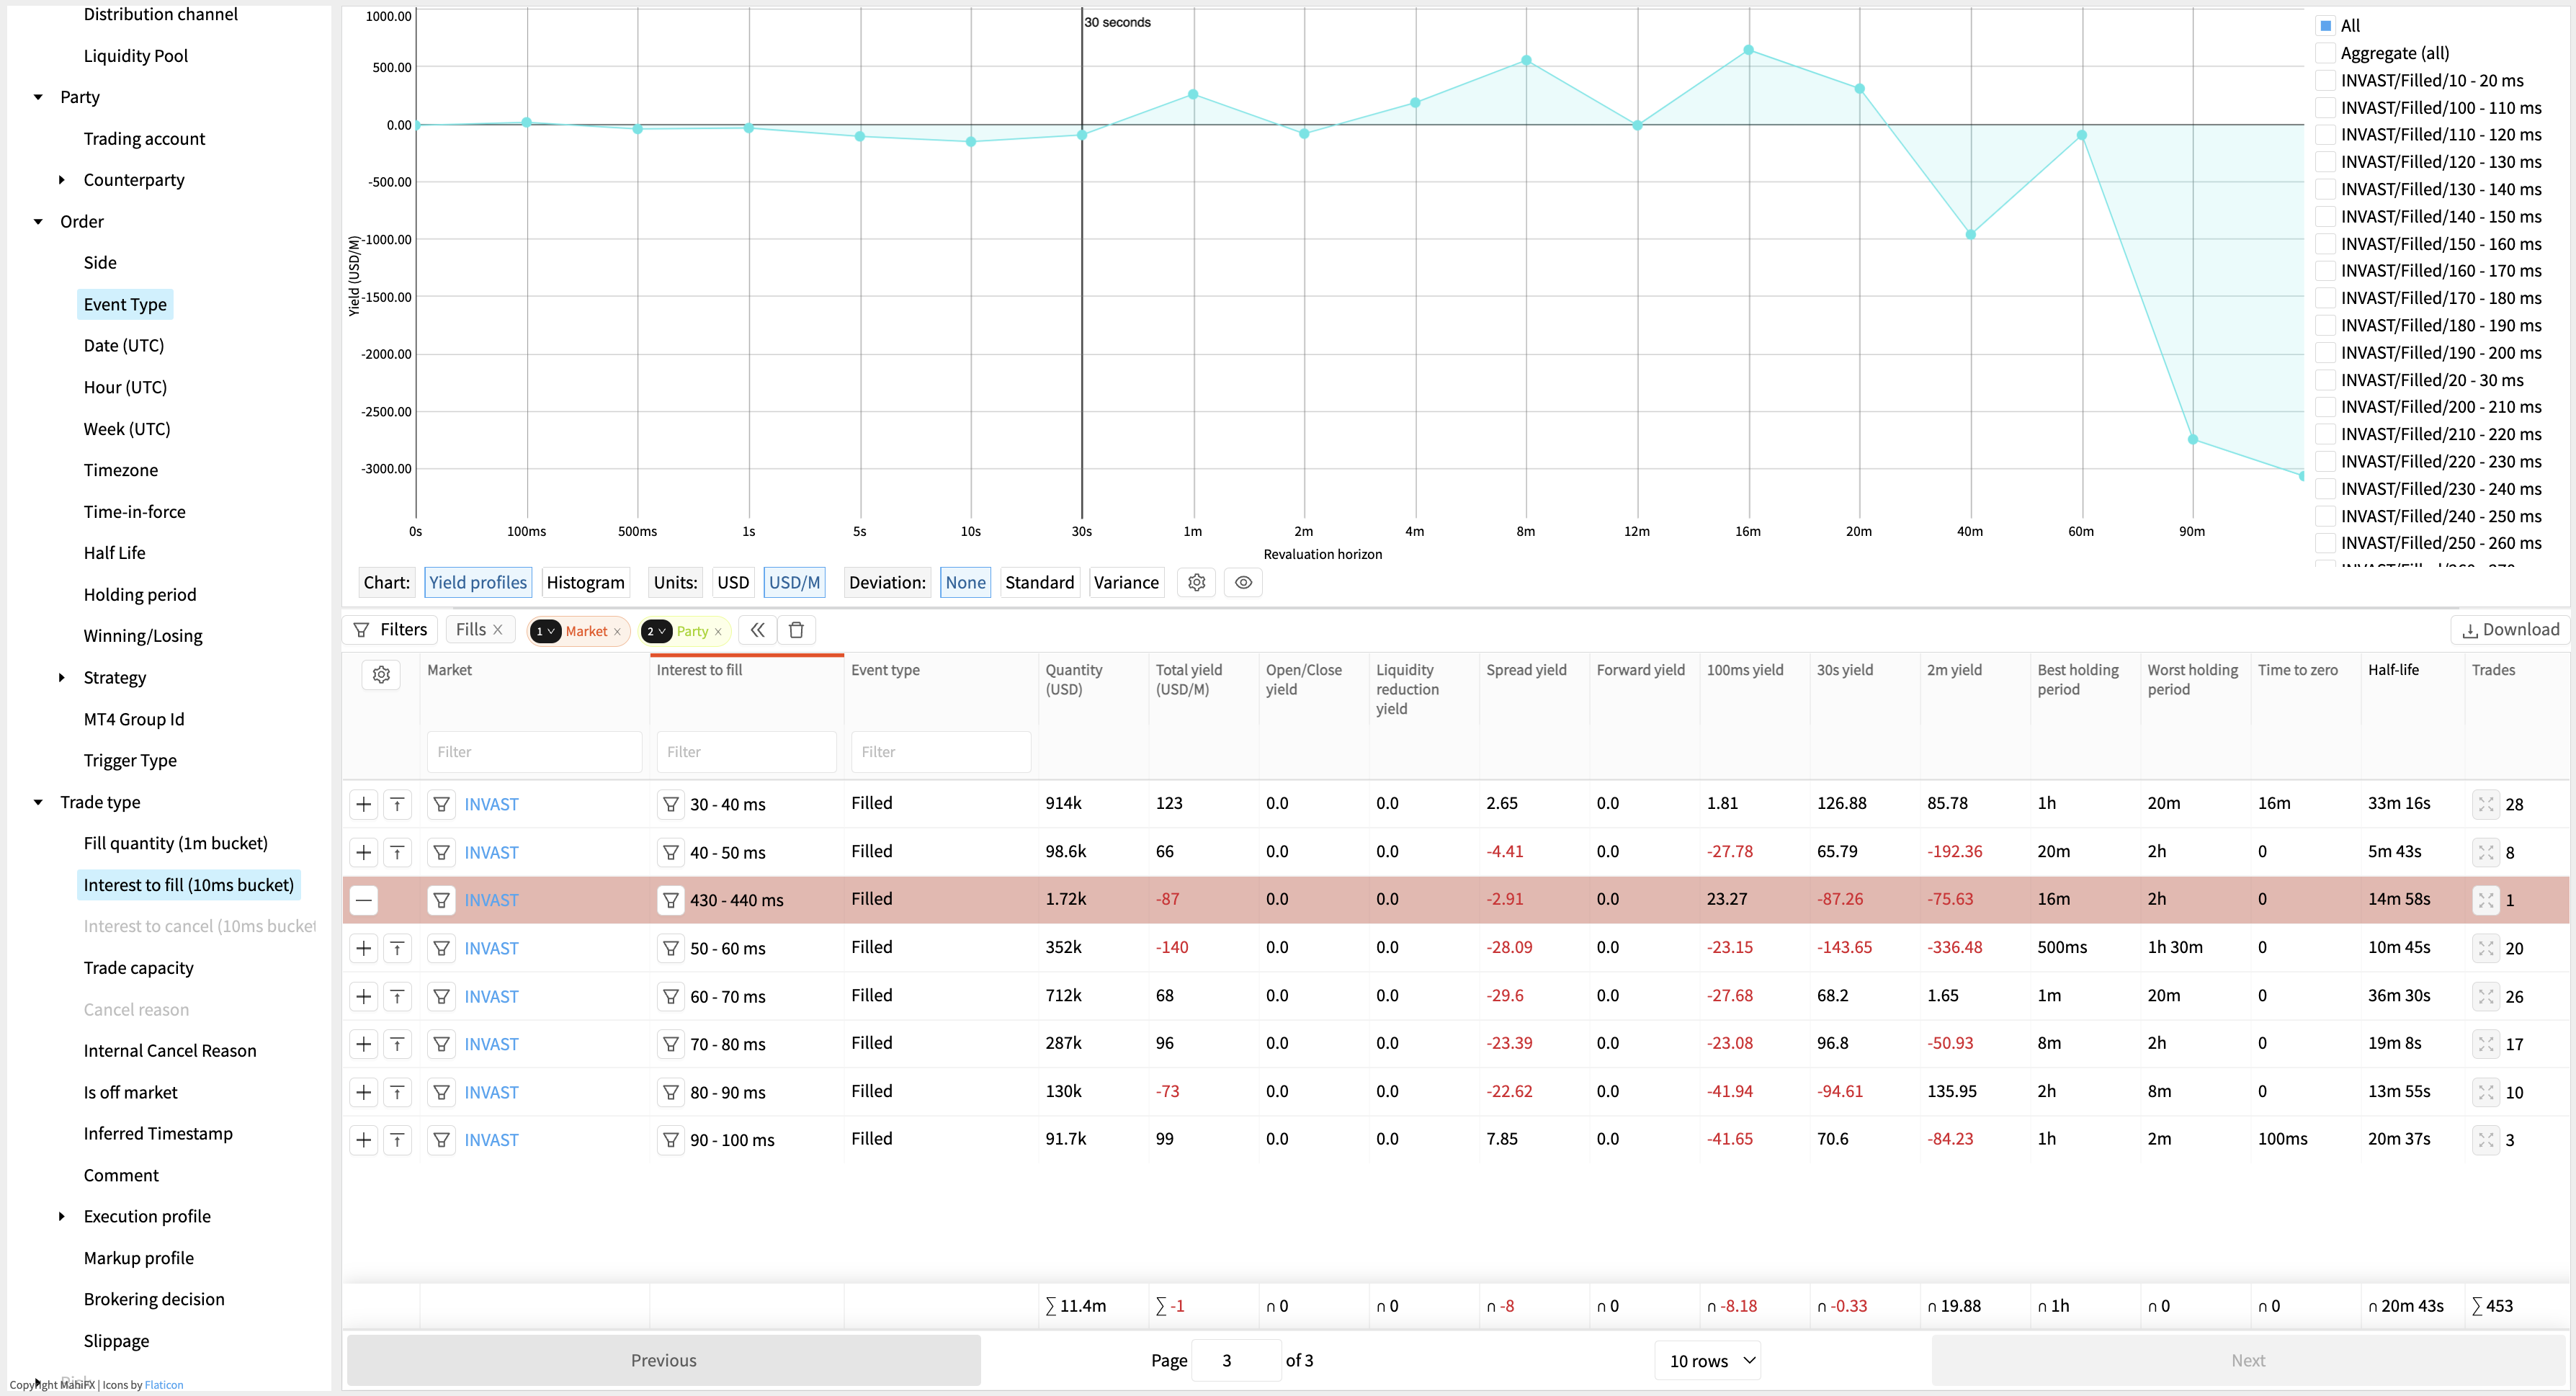Image resolution: width=2576 pixels, height=1396 pixels.
Task: Remove the Fills filter chip
Action: point(498,630)
